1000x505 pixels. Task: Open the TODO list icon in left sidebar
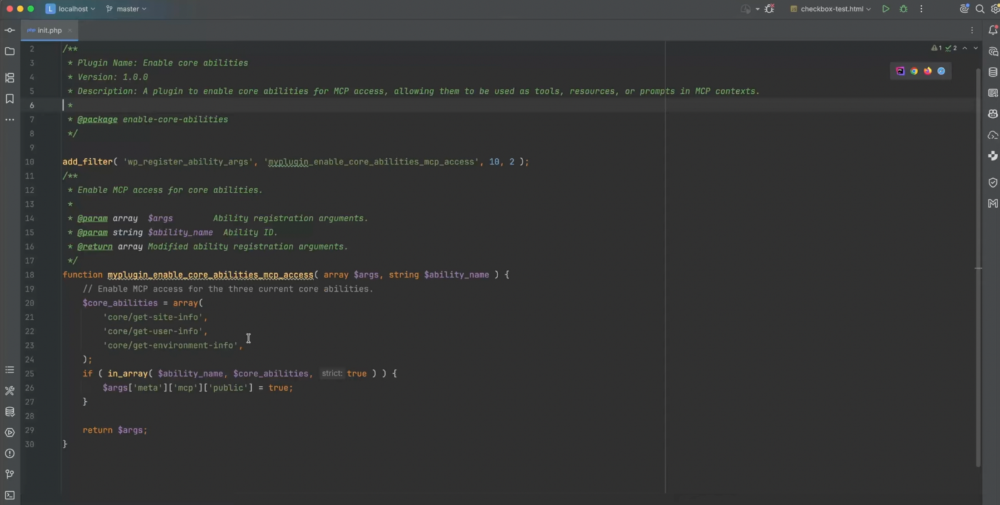click(x=9, y=370)
